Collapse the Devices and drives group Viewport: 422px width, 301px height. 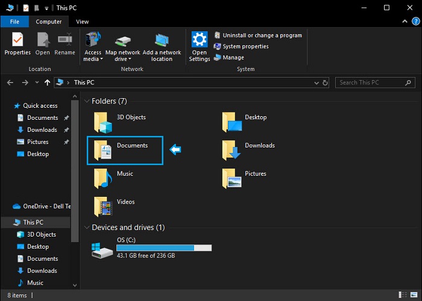(87, 228)
